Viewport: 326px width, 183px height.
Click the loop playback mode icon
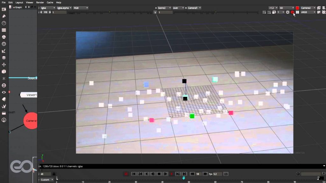coord(225,174)
